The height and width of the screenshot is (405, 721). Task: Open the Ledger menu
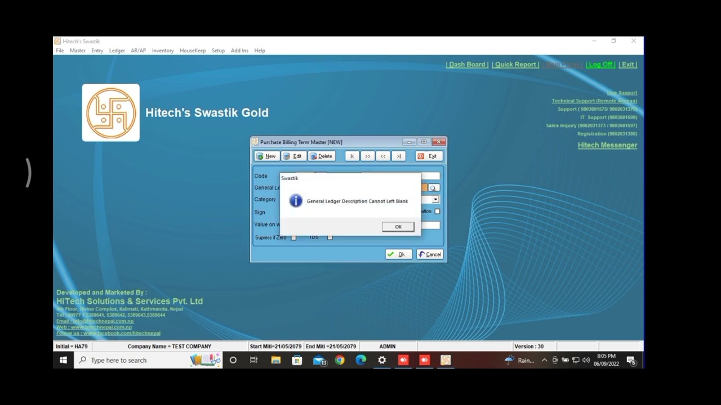pyautogui.click(x=117, y=51)
